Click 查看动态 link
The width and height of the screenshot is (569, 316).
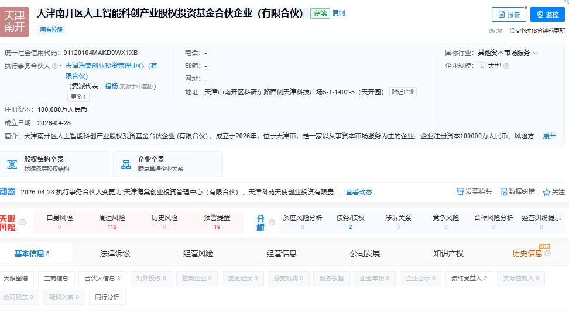pos(359,192)
